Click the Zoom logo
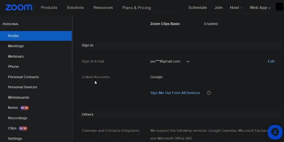The image size is (284, 142). coord(19,8)
